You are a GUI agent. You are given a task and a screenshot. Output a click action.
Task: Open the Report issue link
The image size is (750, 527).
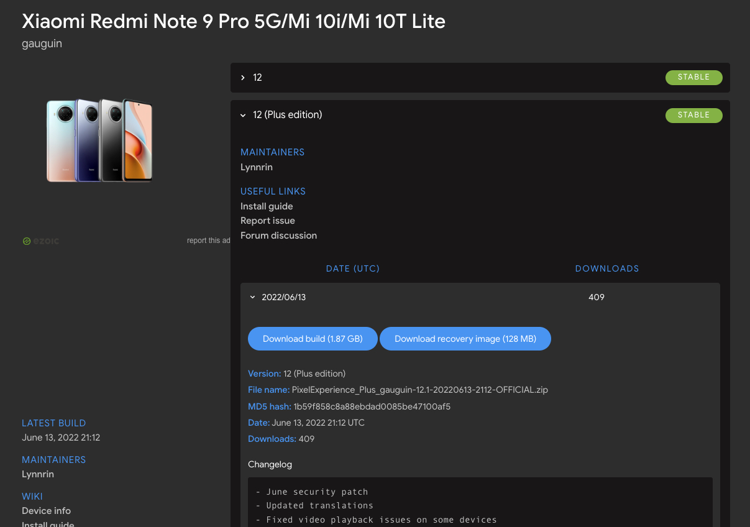coord(268,221)
